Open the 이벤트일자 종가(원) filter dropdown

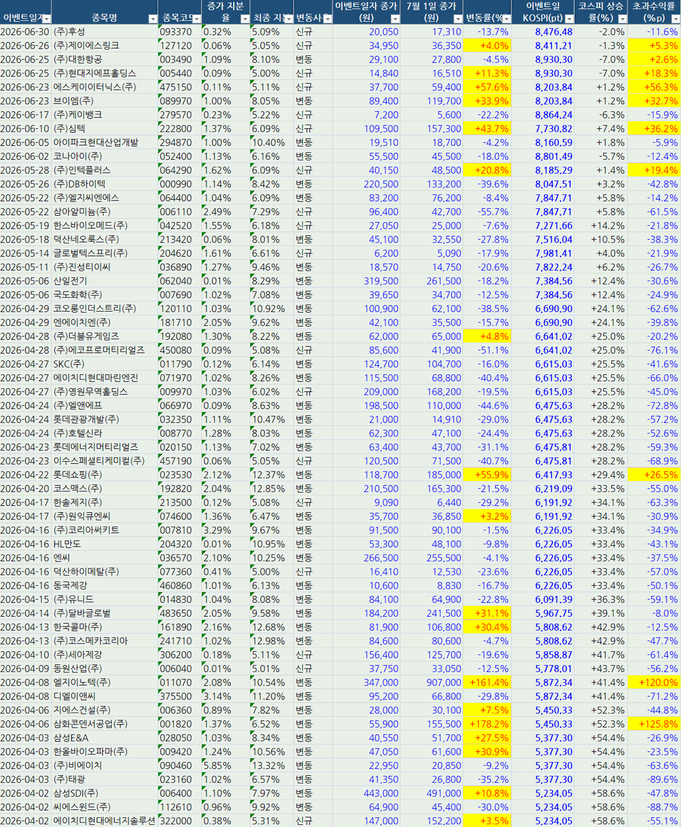(395, 19)
